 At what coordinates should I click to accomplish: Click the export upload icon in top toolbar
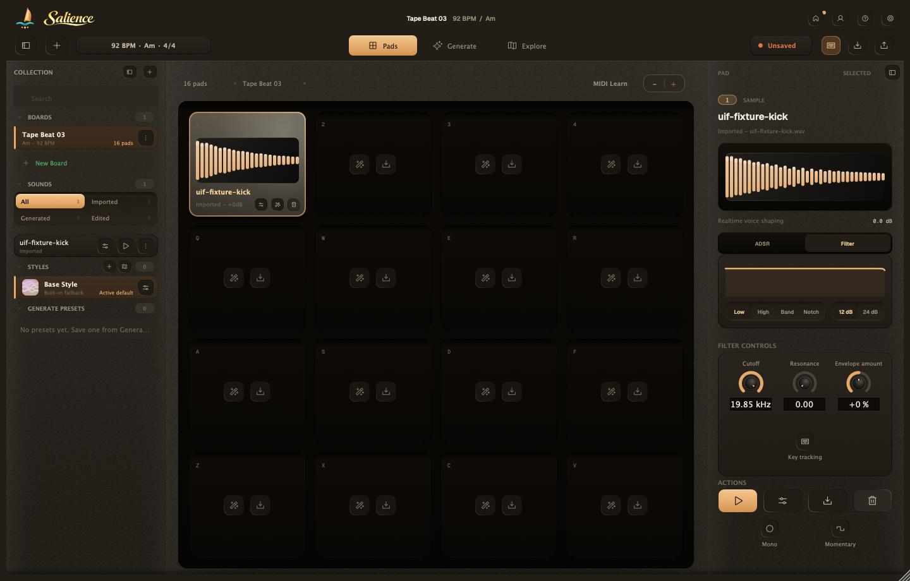[x=884, y=45]
